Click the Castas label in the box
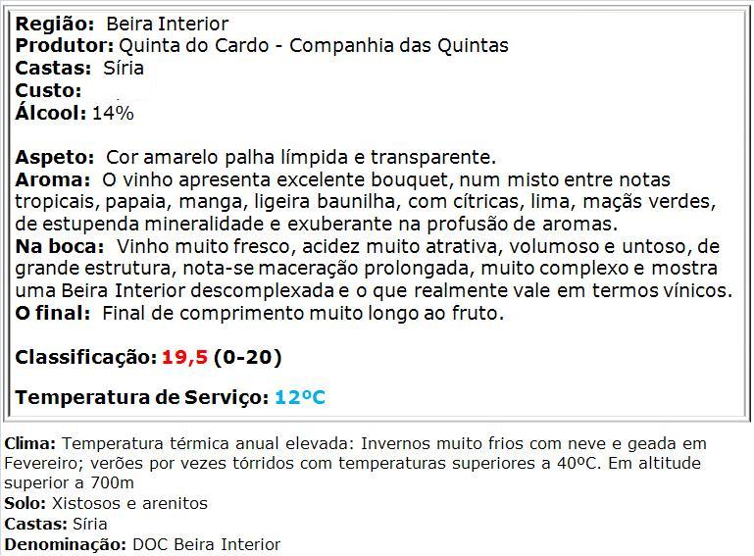The width and height of the screenshot is (754, 556). tap(53, 69)
